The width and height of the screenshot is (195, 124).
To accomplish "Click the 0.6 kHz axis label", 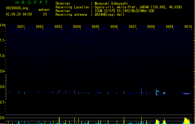I will point(2,118).
